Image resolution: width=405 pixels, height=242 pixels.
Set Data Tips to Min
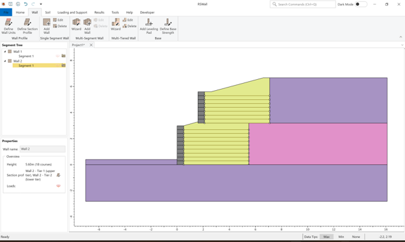point(341,237)
